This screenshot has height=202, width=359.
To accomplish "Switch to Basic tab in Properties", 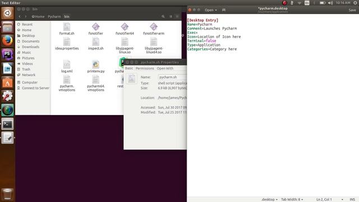I will point(129,68).
